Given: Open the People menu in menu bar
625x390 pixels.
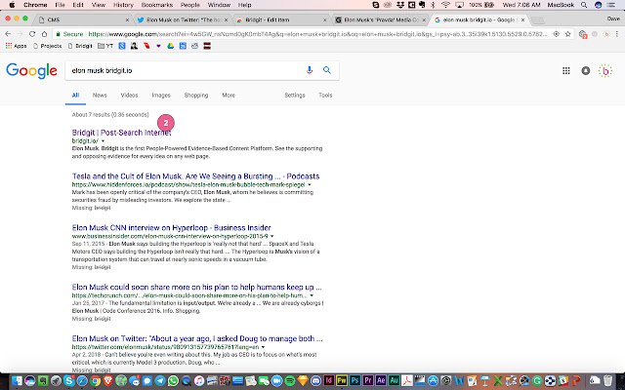Looking at the screenshot, I should (190, 5).
